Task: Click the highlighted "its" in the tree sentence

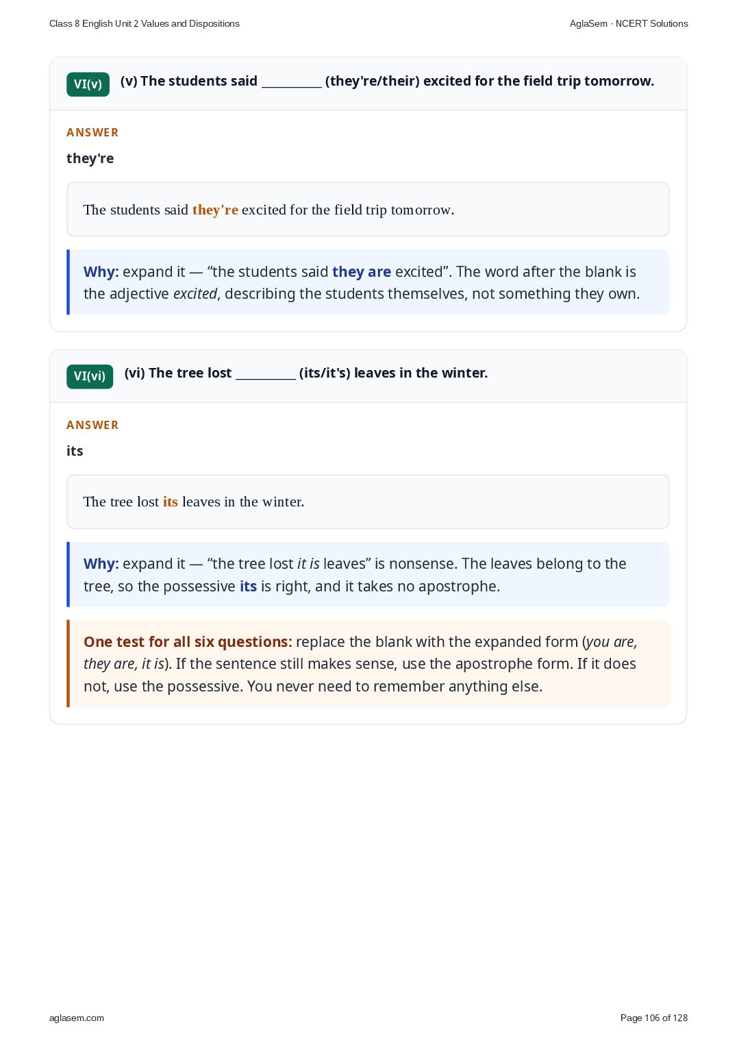Action: (x=171, y=502)
